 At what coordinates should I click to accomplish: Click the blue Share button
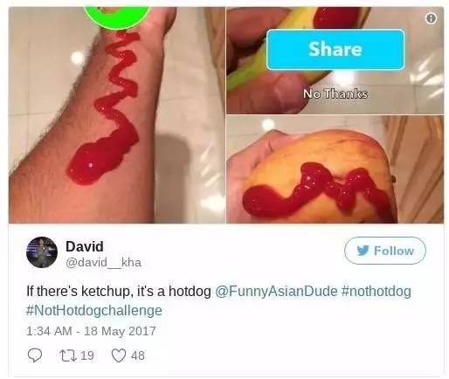[335, 50]
